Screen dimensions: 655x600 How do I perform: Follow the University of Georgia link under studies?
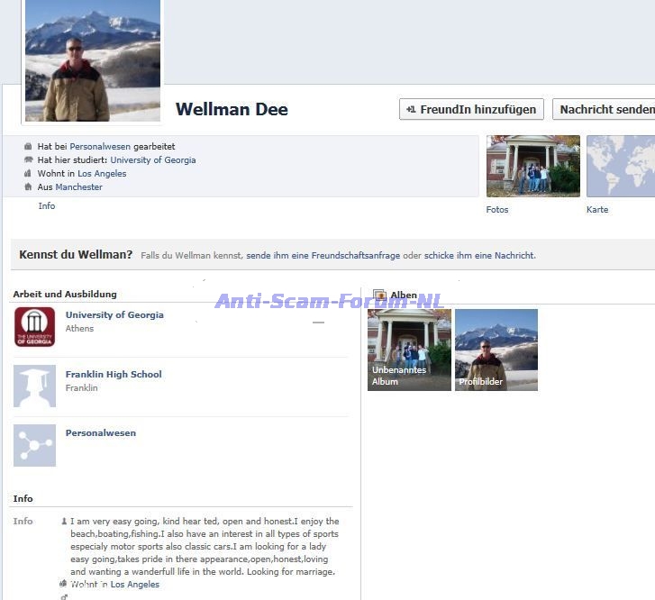click(x=152, y=159)
